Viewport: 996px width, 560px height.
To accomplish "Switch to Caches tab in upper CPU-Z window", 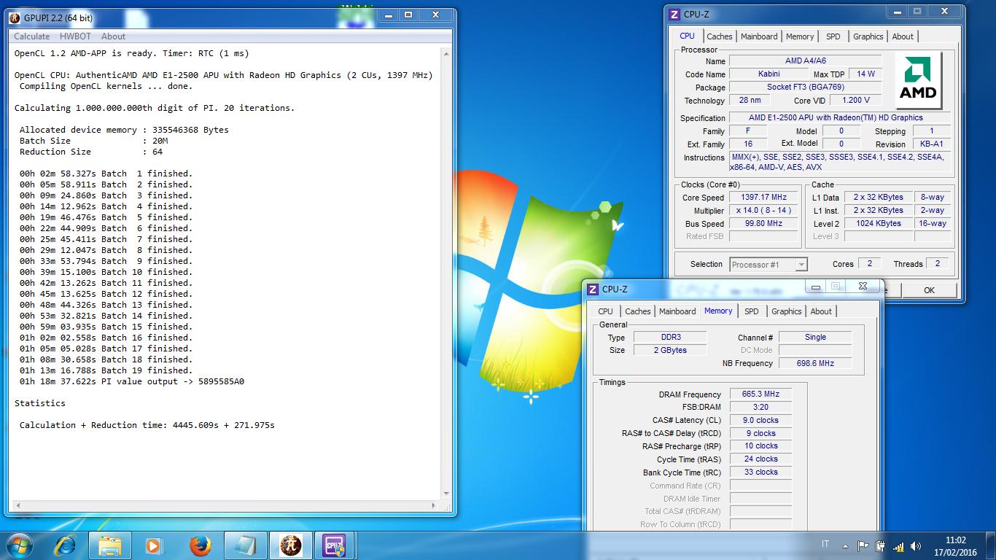I will (x=719, y=36).
